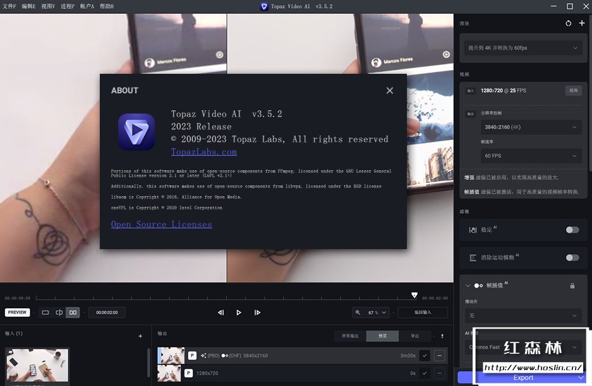Open the 进程P menu
Image resolution: width=592 pixels, height=386 pixels.
click(x=68, y=6)
